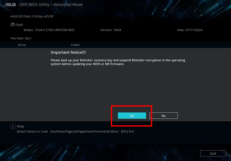Click the File Path fs0:\ field
The image size is (231, 161).
pyautogui.click(x=21, y=38)
